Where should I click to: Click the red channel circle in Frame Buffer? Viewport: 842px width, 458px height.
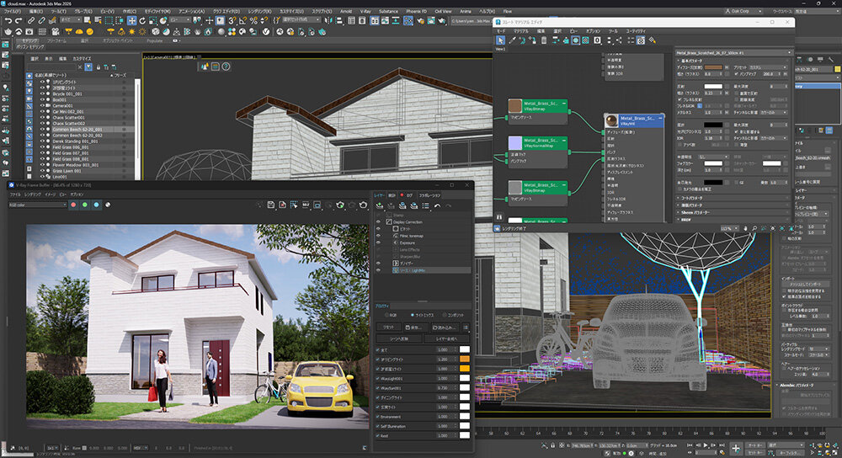(74, 205)
